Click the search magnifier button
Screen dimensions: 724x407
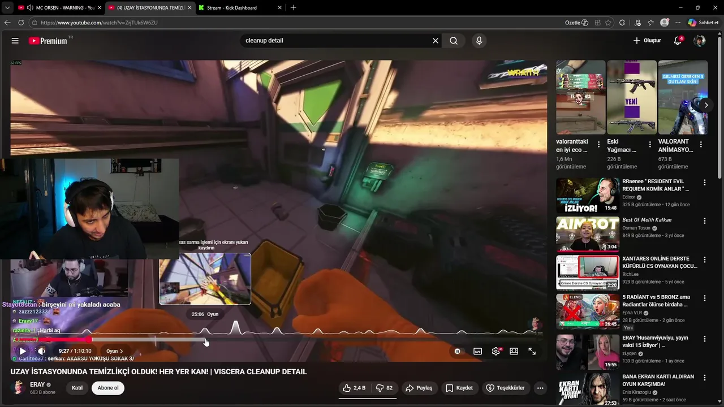click(454, 41)
